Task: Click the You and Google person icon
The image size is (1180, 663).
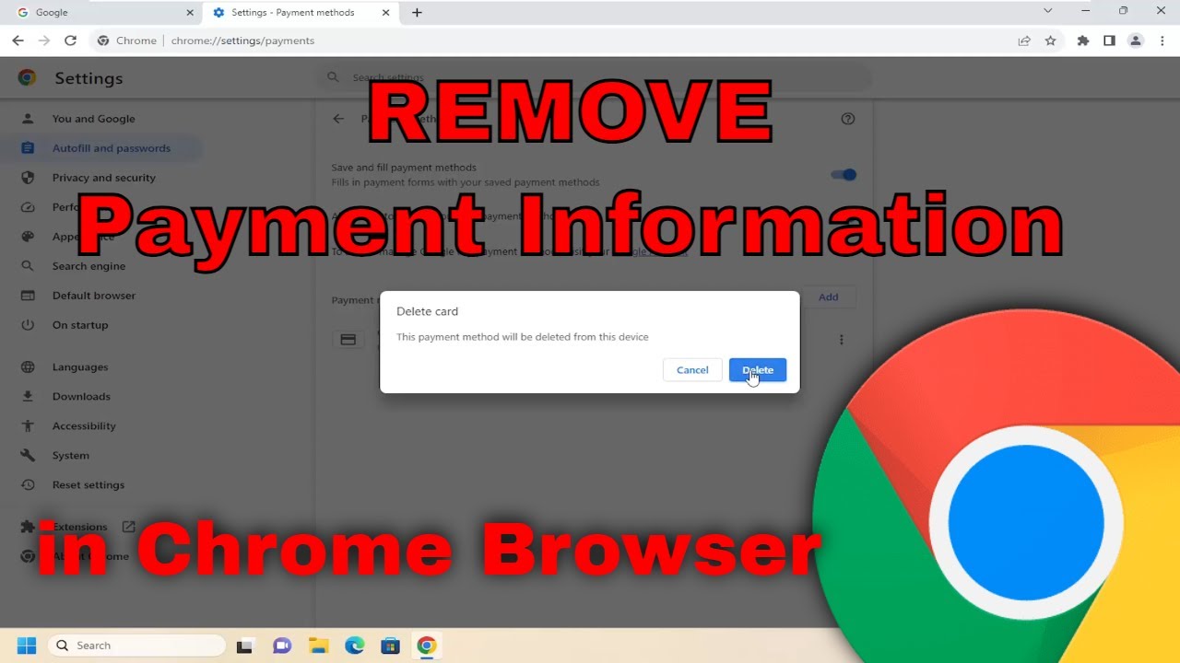Action: click(x=28, y=119)
